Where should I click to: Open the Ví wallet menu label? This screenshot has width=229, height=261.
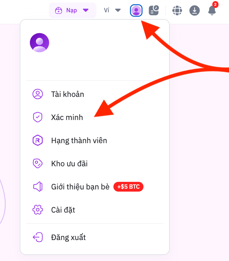click(x=107, y=10)
